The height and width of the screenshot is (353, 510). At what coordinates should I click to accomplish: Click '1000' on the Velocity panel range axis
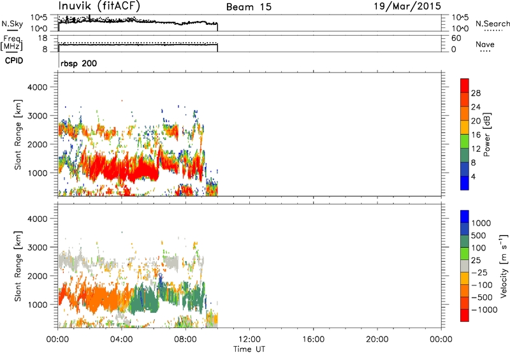[37, 305]
